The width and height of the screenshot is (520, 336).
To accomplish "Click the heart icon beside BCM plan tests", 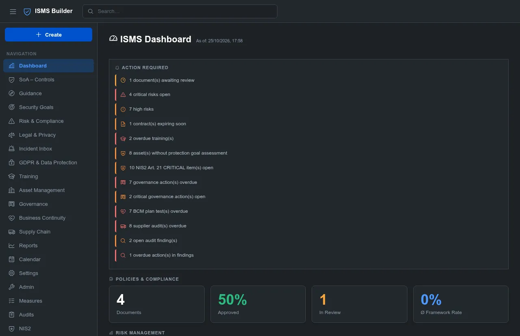I will (123, 212).
